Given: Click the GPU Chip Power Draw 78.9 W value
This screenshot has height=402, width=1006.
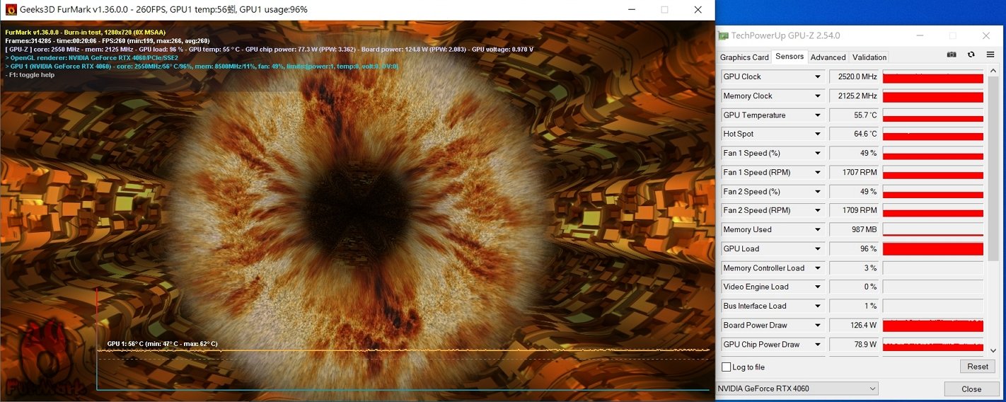Looking at the screenshot, I should 855,344.
